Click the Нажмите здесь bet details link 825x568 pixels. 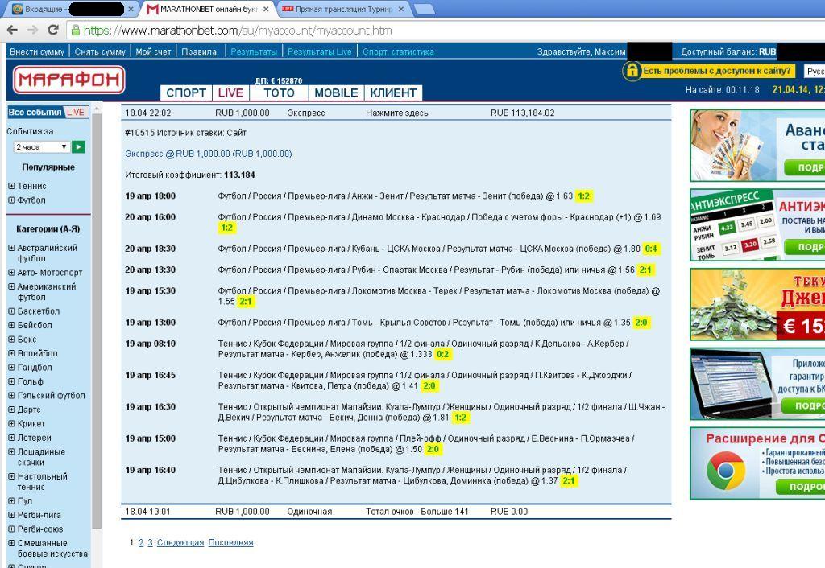(396, 113)
